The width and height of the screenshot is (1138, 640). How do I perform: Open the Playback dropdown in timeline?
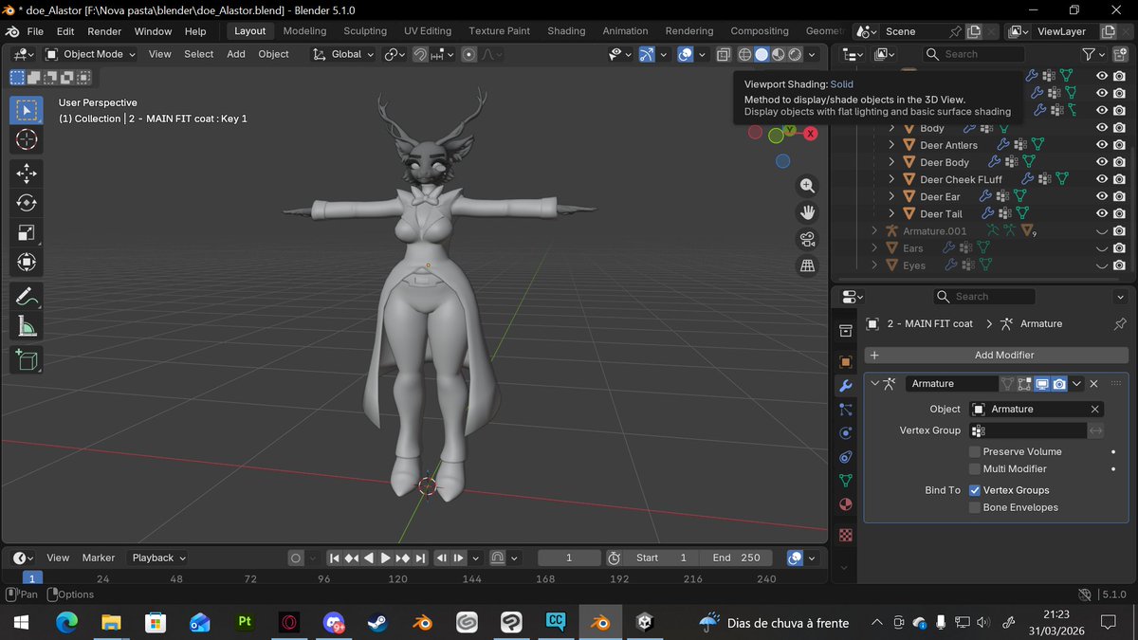158,558
